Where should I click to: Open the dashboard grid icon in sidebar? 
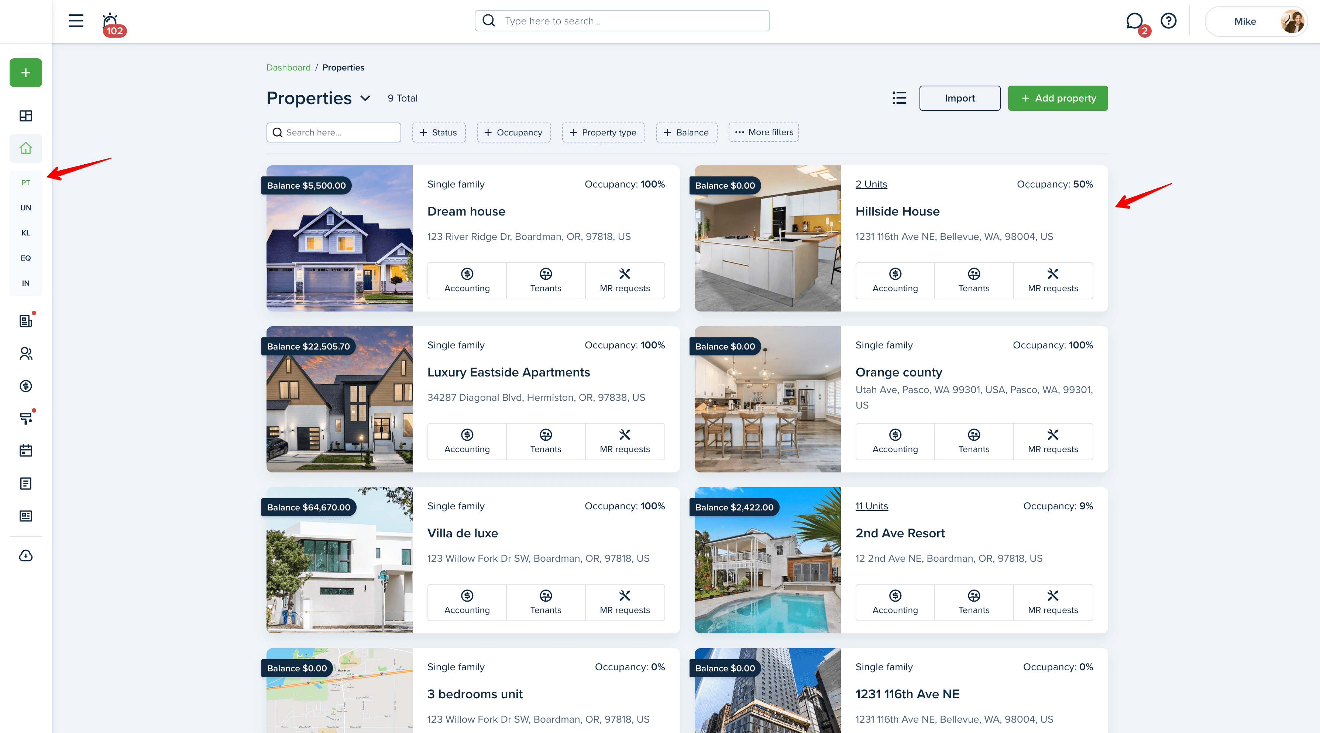25,116
